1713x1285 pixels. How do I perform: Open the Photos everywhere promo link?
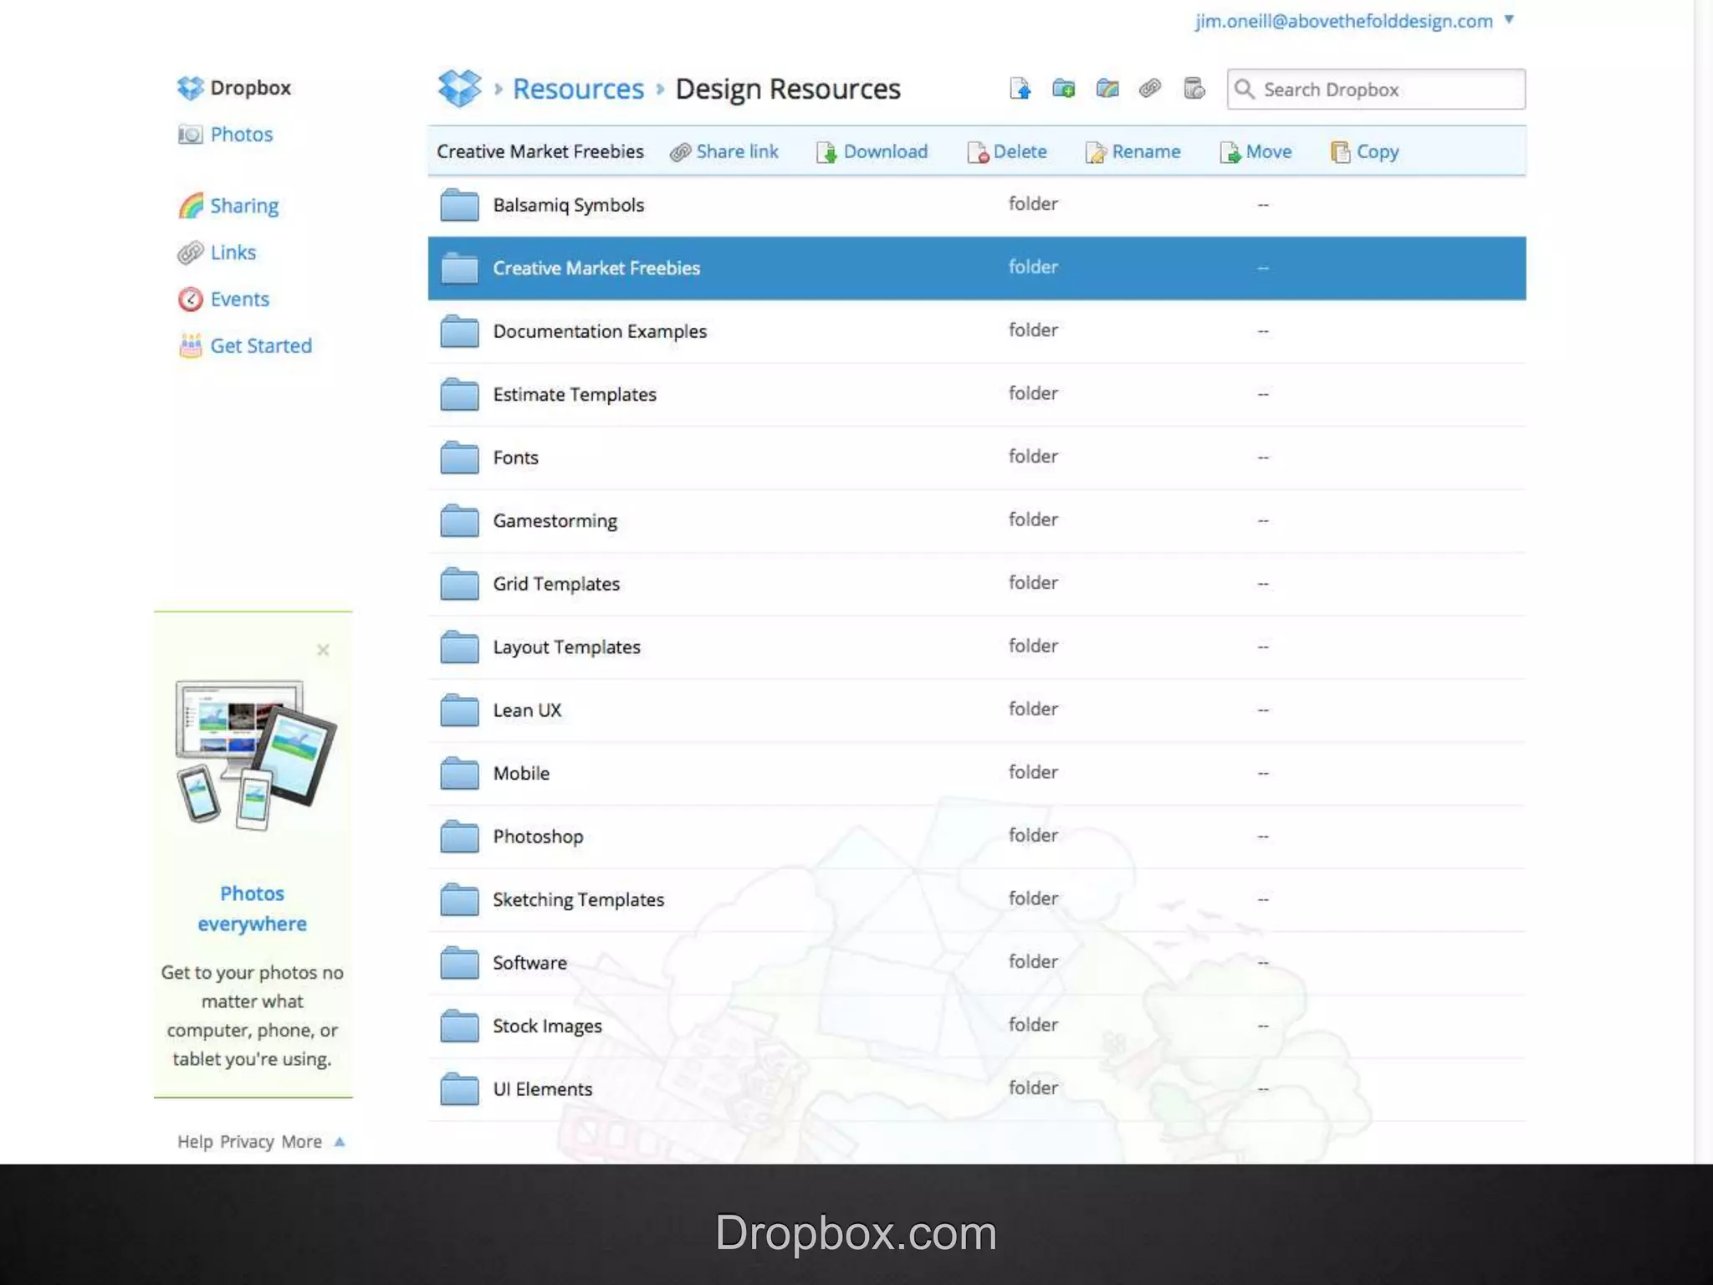253,909
